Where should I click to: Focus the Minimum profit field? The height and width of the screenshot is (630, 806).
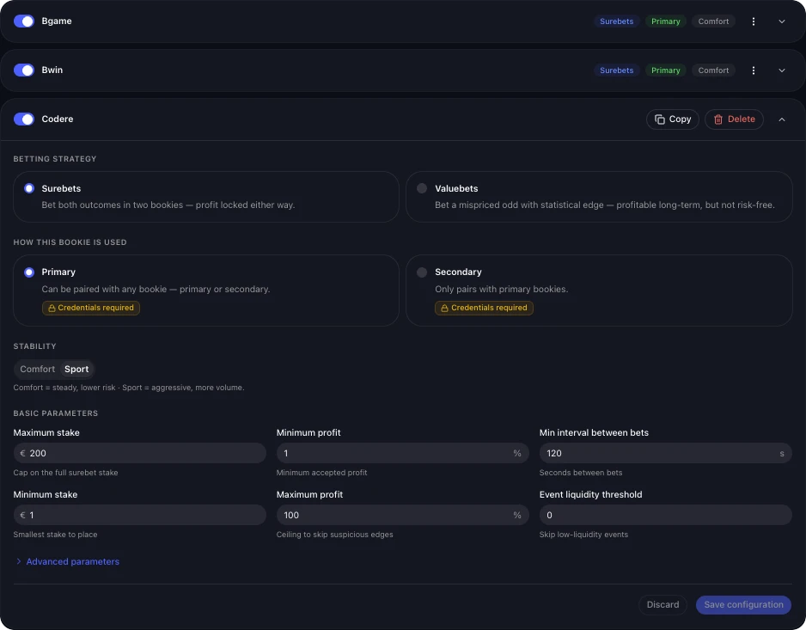[x=402, y=453]
